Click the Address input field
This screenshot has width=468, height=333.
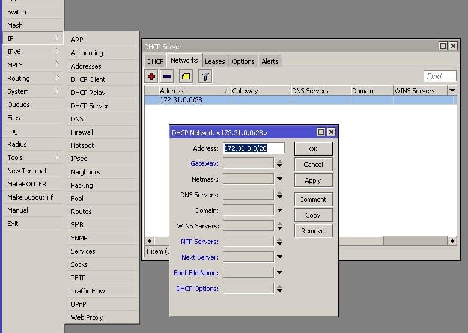point(254,148)
